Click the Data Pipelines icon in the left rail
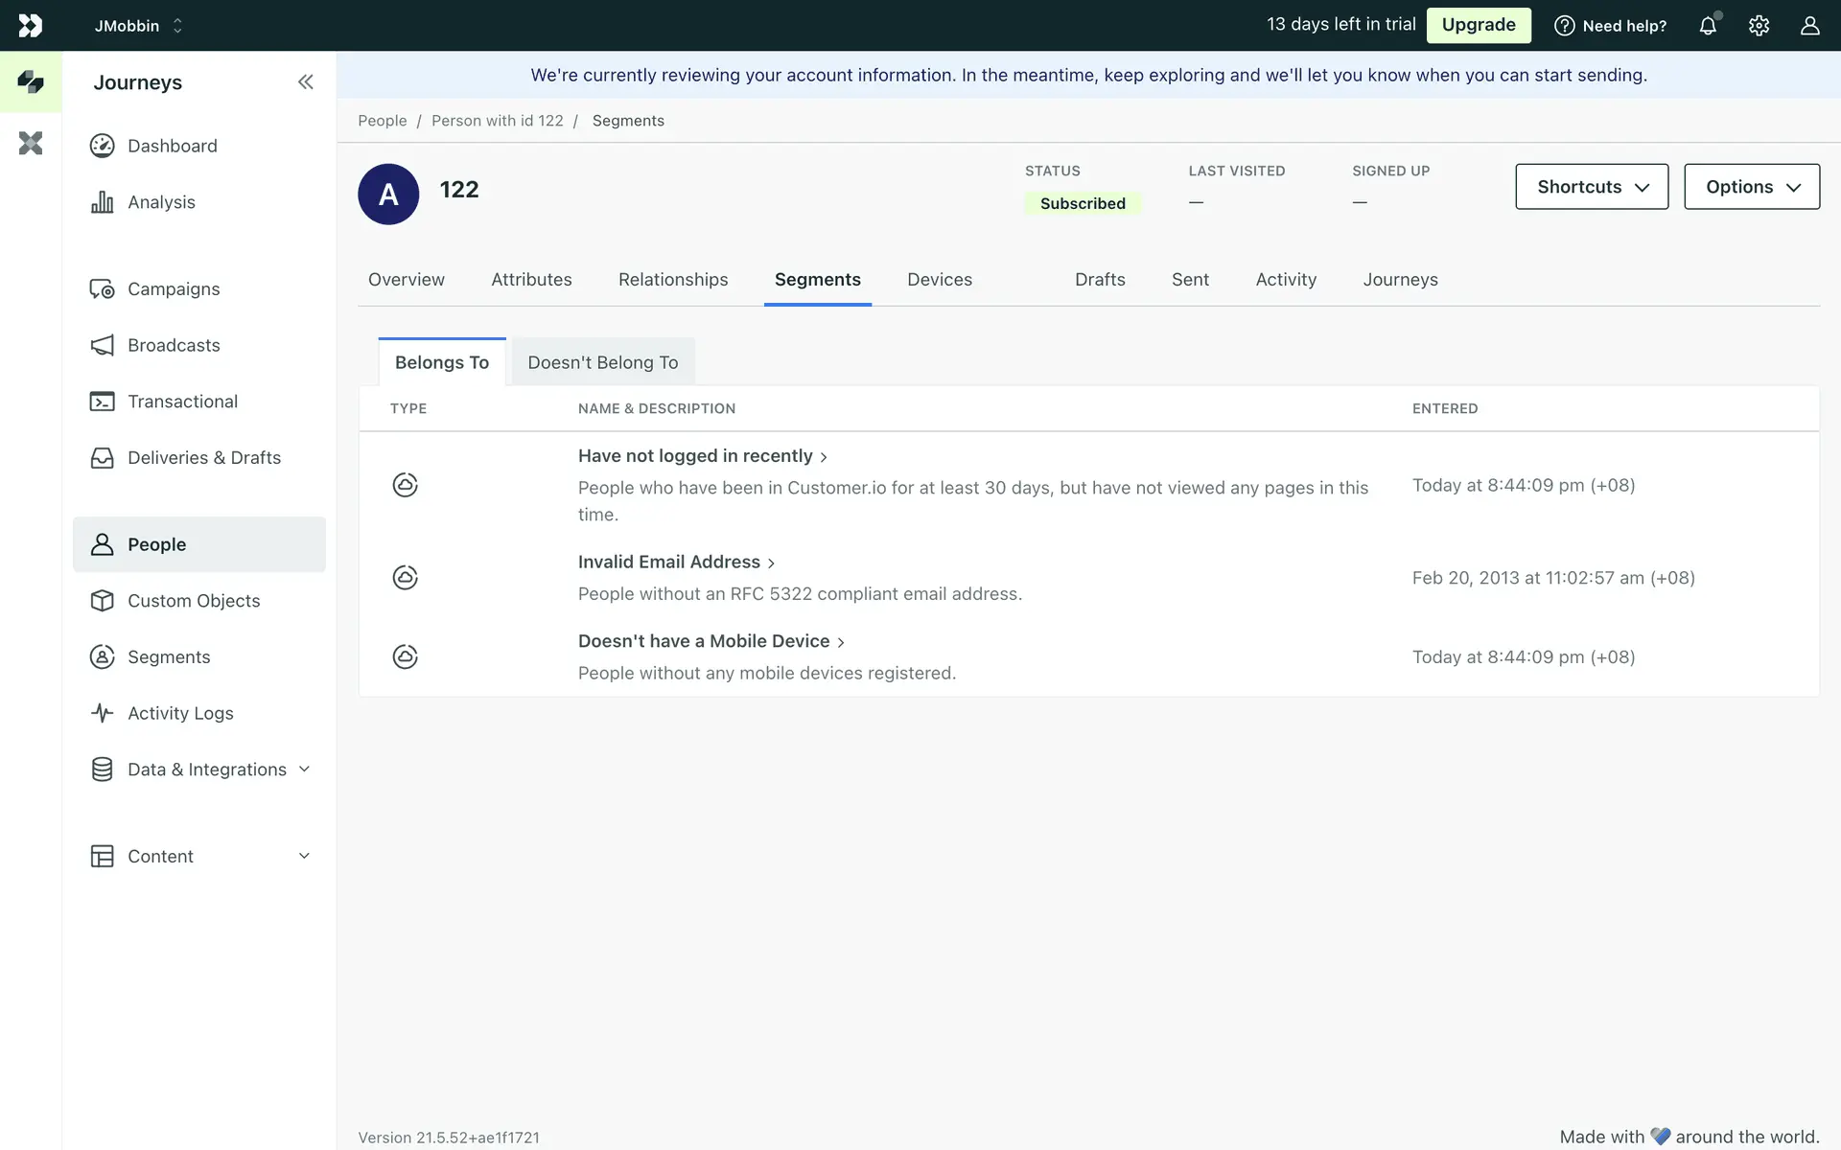 (x=31, y=144)
